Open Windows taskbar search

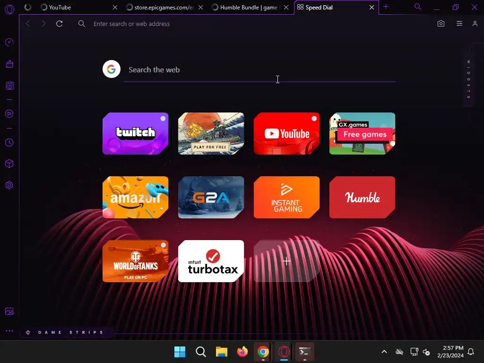pyautogui.click(x=200, y=352)
